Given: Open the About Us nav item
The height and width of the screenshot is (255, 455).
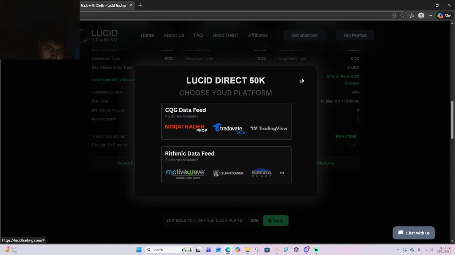Looking at the screenshot, I should click(x=174, y=35).
